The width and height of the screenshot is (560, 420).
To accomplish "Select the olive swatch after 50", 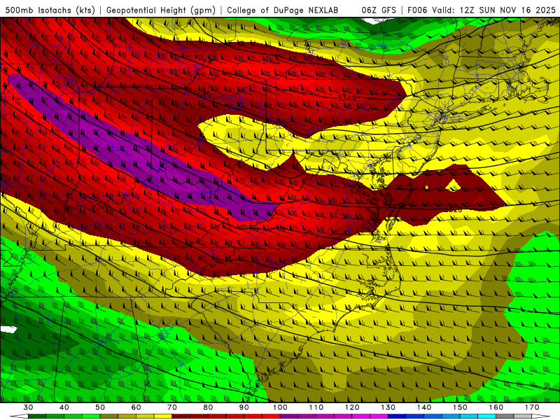I will pos(109,416).
